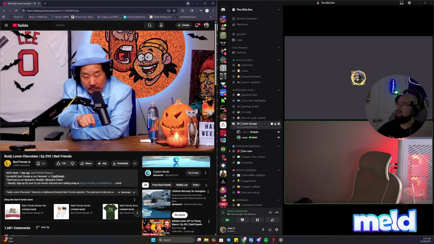This screenshot has width=434, height=244.
Task: Open Chrome extensions puzzle icon
Action: pos(182,11)
